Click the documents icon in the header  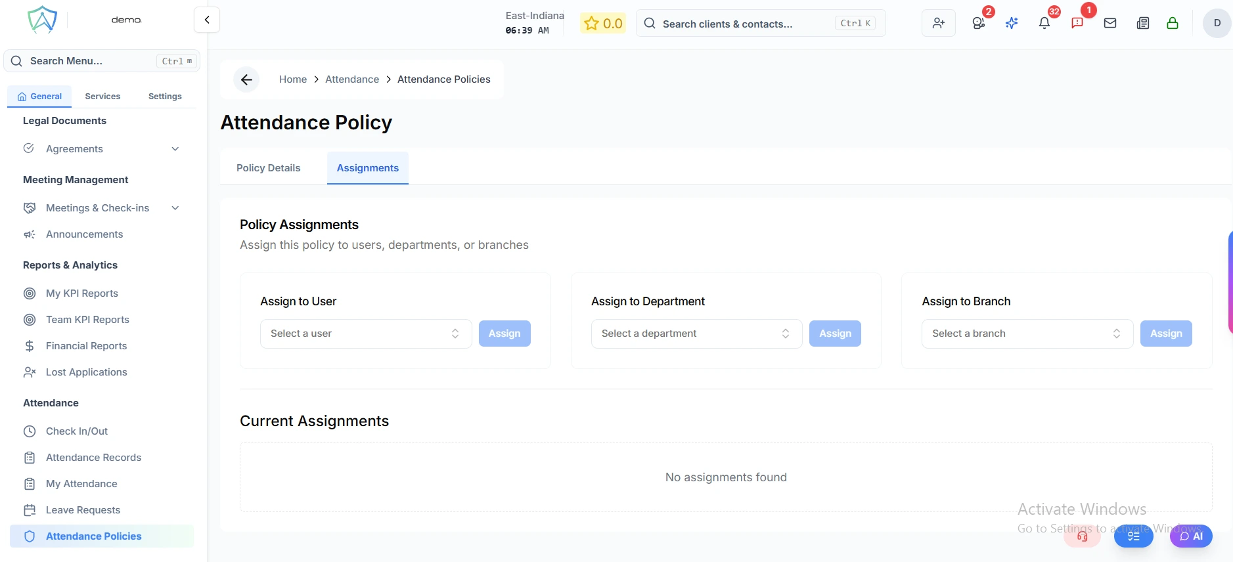[1143, 23]
